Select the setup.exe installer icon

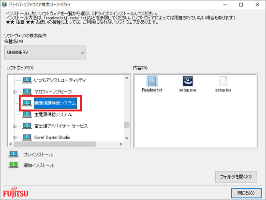188,81
